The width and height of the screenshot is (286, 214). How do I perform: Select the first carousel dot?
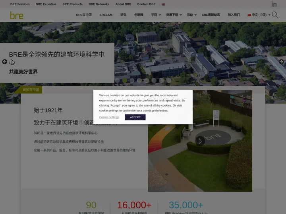[x=117, y=80]
